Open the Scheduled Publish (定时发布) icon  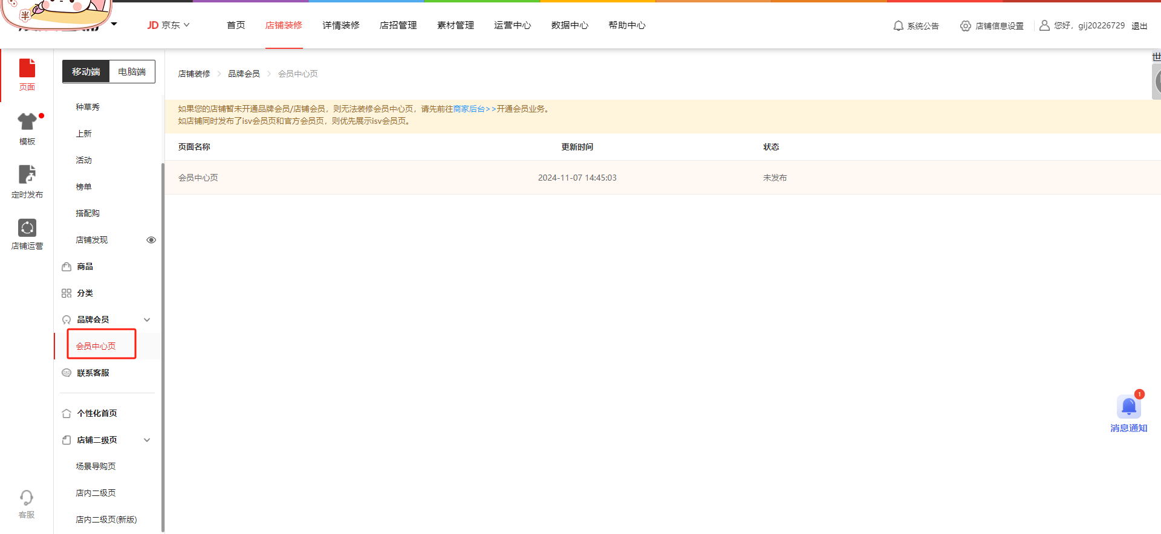coord(27,175)
